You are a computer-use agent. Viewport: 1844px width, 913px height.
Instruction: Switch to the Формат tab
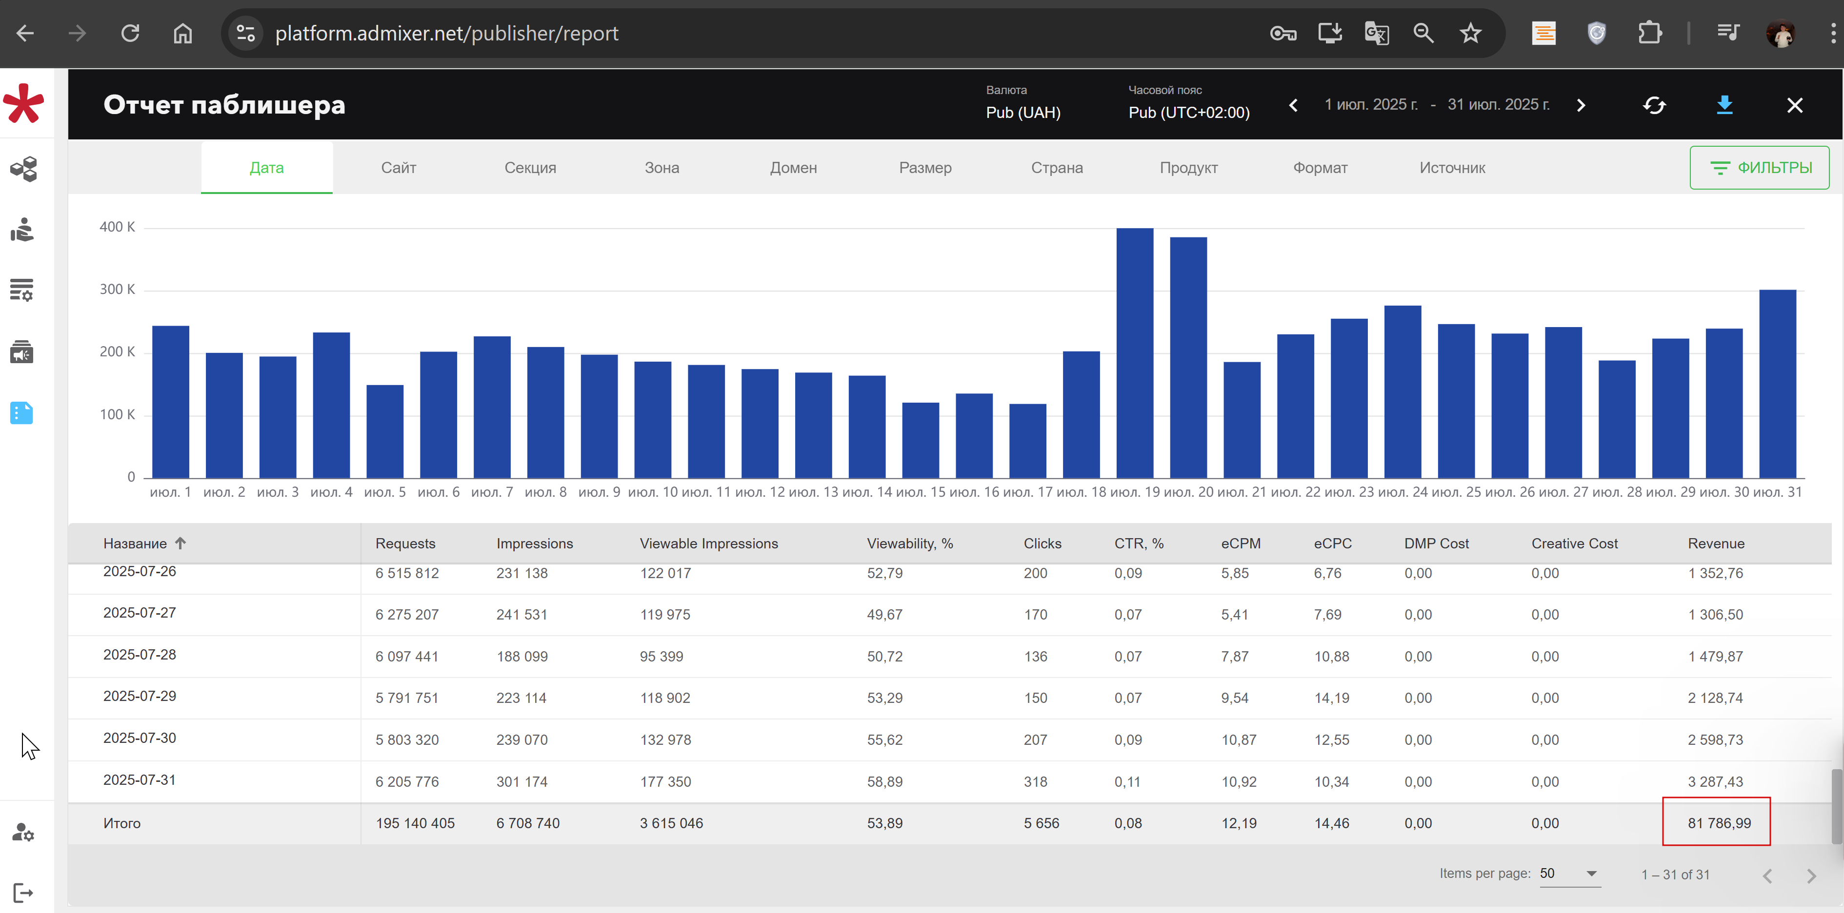coord(1320,167)
